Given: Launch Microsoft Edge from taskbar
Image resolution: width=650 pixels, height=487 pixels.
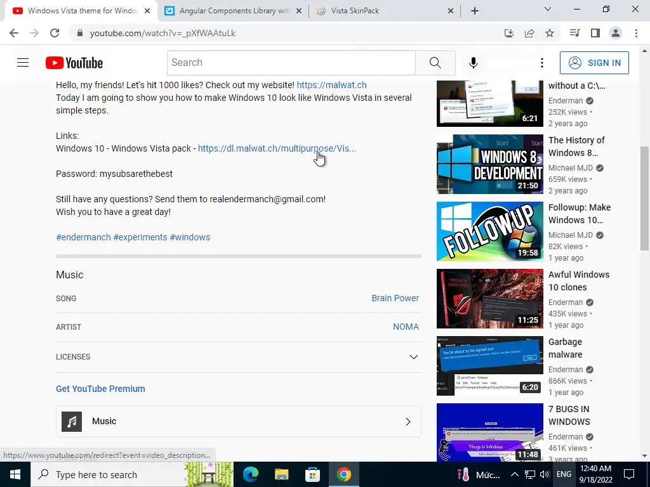Looking at the screenshot, I should [251, 474].
